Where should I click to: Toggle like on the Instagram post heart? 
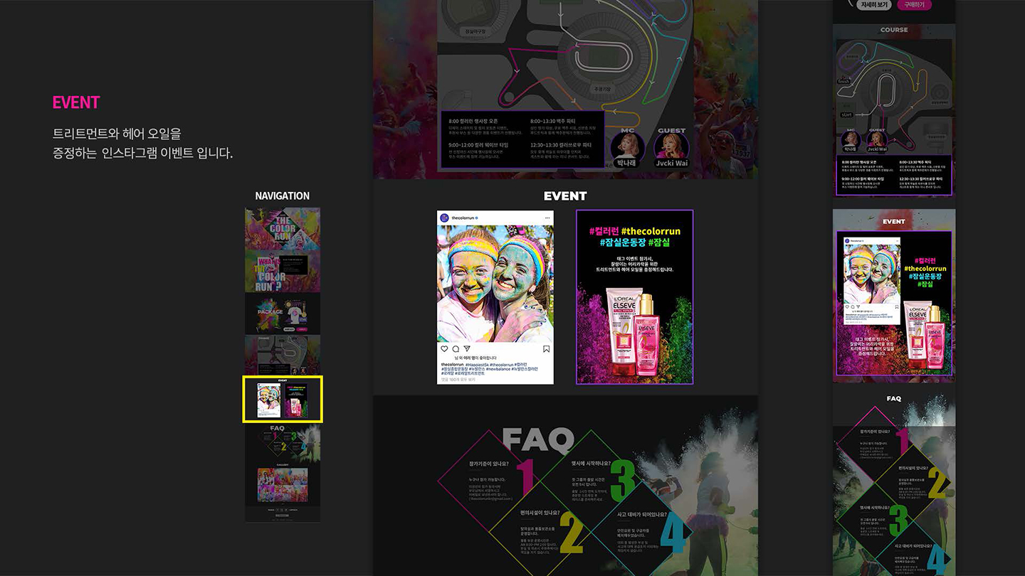(444, 348)
